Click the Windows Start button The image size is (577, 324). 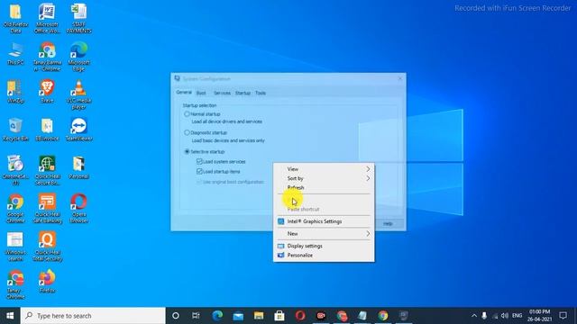pyautogui.click(x=10, y=316)
